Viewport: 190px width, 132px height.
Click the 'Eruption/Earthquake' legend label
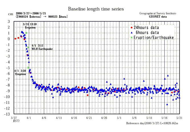154,38
